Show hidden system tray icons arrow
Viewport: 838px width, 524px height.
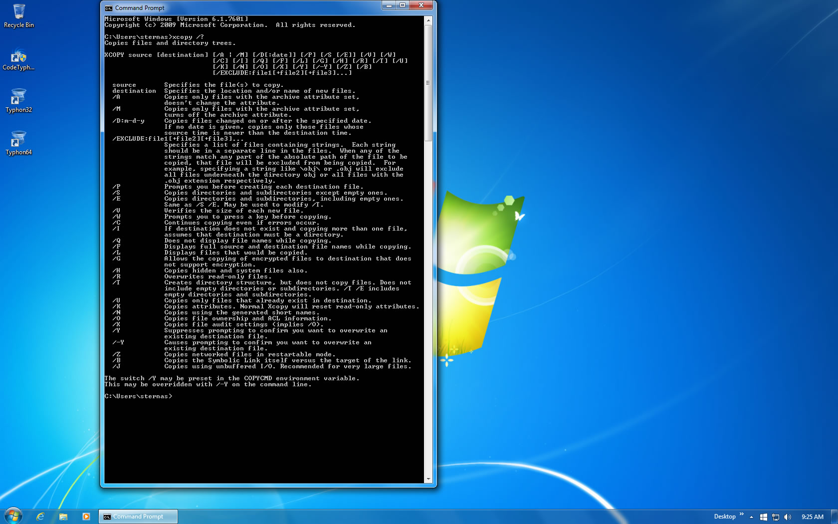pyautogui.click(x=751, y=517)
